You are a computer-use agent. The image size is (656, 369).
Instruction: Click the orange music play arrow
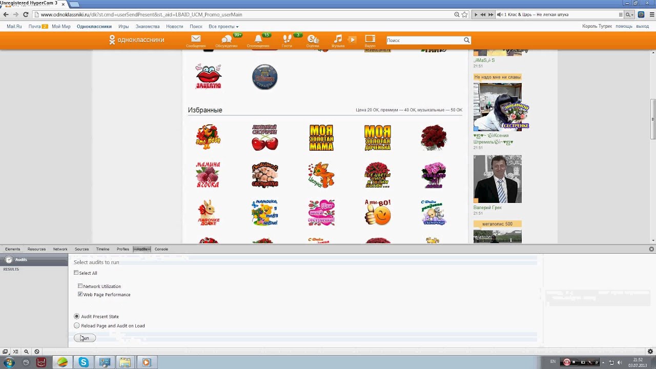point(352,39)
